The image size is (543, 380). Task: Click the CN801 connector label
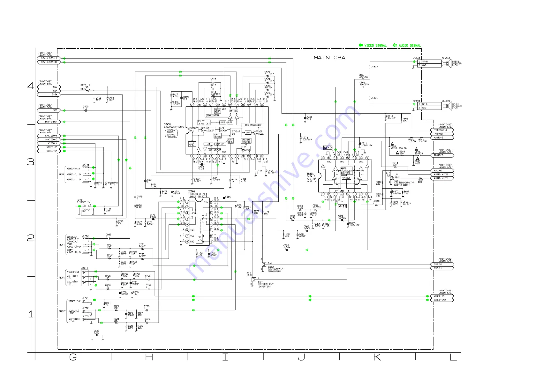click(x=417, y=101)
